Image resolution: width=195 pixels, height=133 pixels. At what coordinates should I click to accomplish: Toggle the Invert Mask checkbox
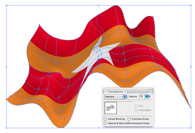coord(136,110)
